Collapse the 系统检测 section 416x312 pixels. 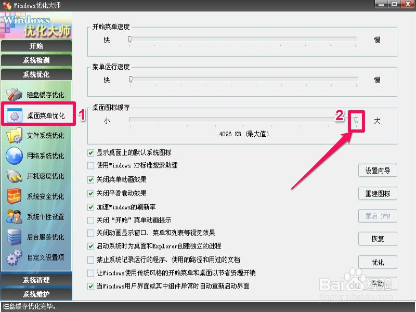[x=36, y=59]
